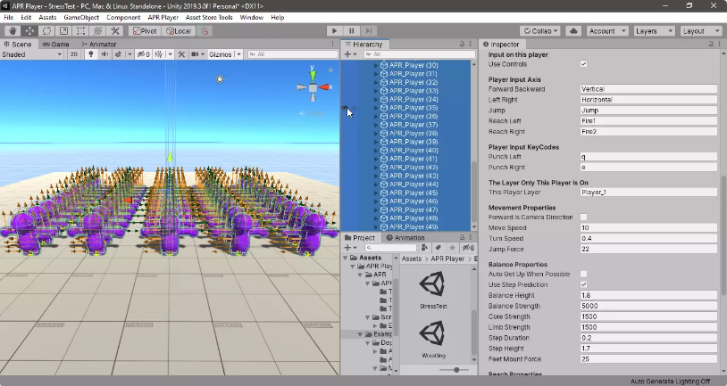Toggle scene effects icon
The height and width of the screenshot is (386, 727).
point(118,54)
